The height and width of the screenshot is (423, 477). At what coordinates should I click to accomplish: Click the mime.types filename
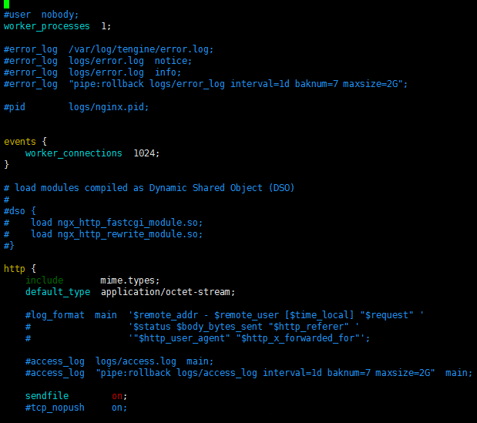[129, 280]
